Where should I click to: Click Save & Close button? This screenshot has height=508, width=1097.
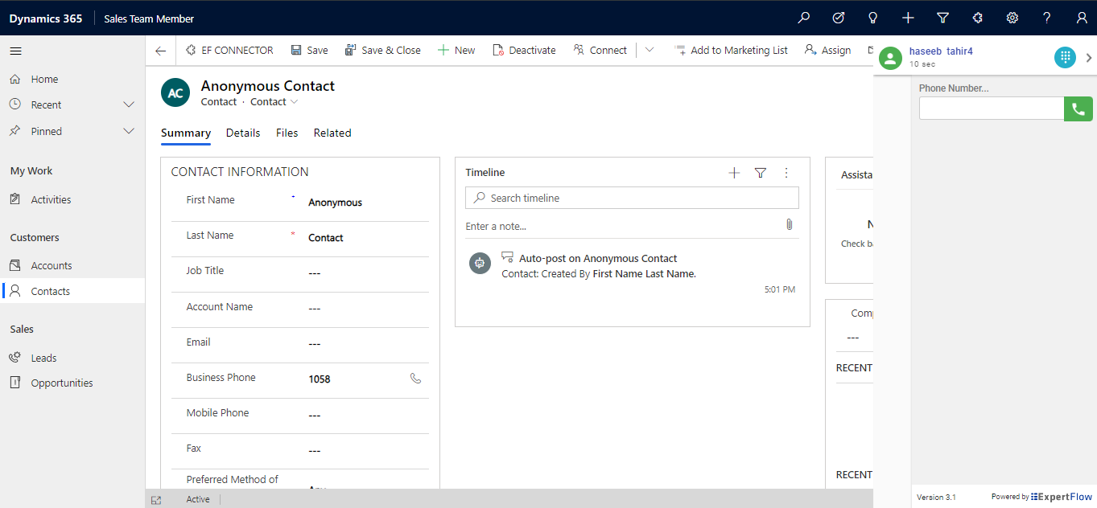[x=383, y=50]
